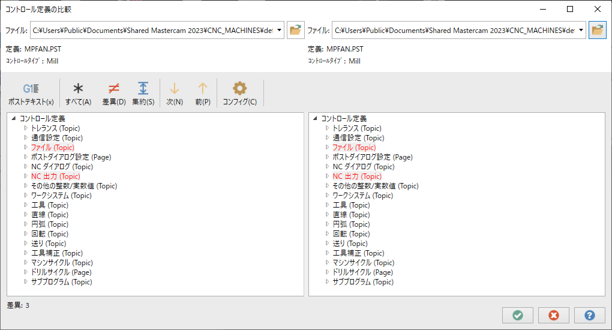Expand right ドリルサイクル (Page) arrow

click(327, 272)
